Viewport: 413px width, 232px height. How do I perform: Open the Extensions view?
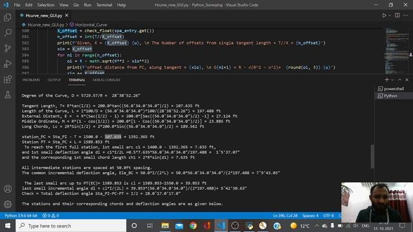[x=8, y=79]
